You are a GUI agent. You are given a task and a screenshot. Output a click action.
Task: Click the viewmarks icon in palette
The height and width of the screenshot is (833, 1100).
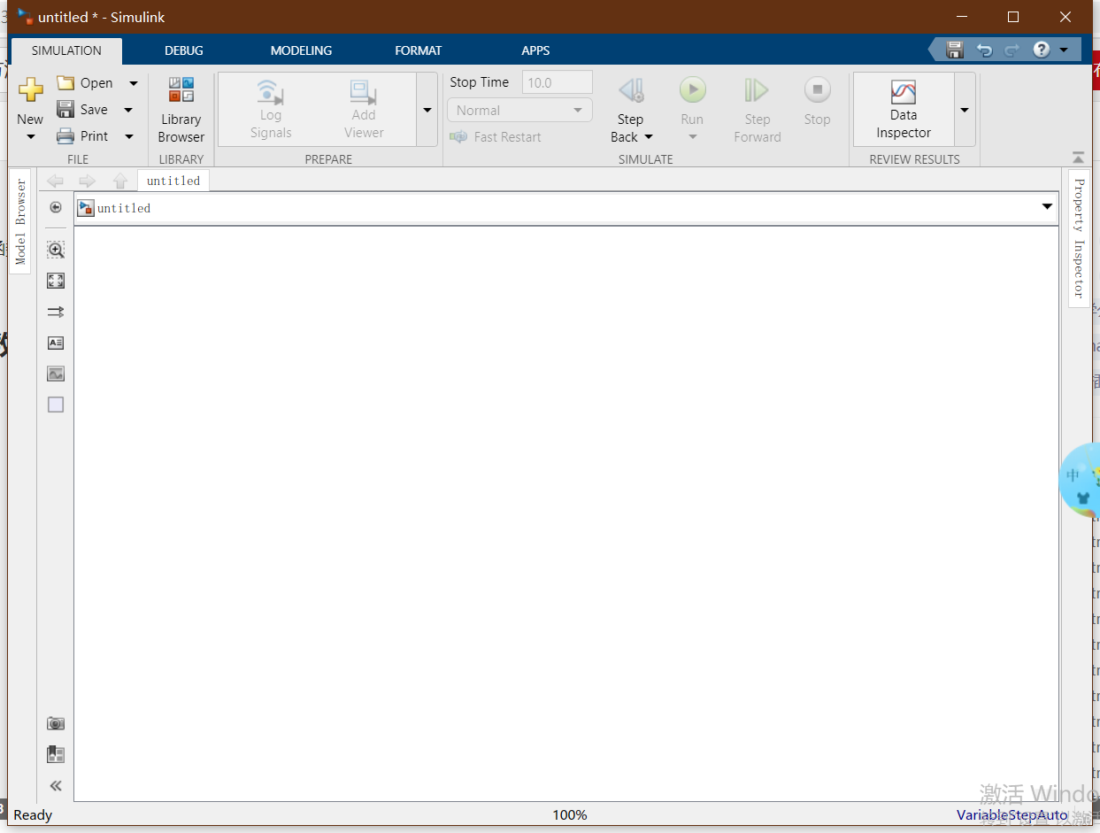(56, 754)
